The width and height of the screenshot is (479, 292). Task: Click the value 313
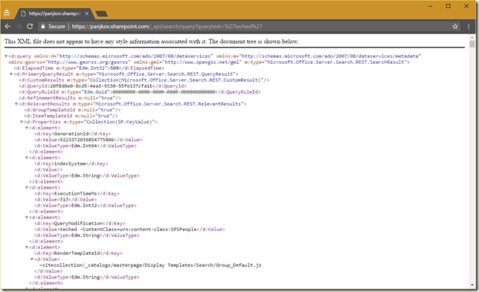pos(64,200)
